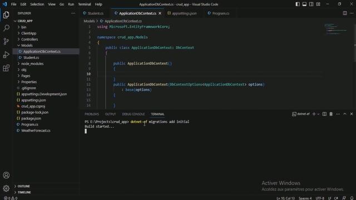Open the VS Code logo menu
Viewport: 356px width, 200px height.
[4, 4]
